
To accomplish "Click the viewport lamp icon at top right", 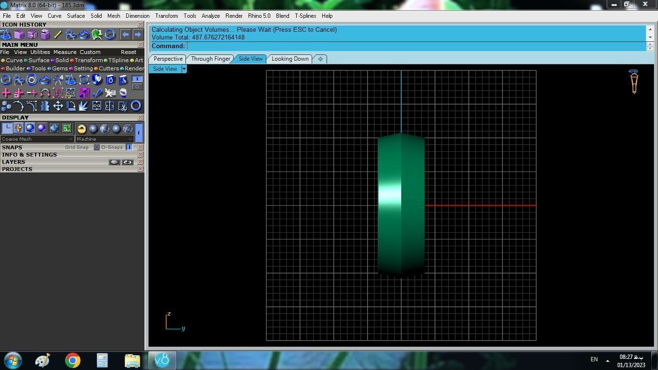I will pyautogui.click(x=634, y=81).
